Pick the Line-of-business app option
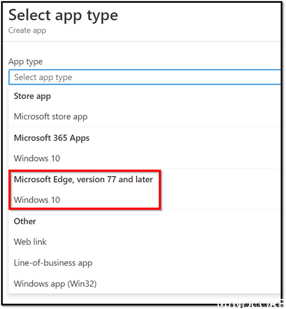 pos(53,263)
